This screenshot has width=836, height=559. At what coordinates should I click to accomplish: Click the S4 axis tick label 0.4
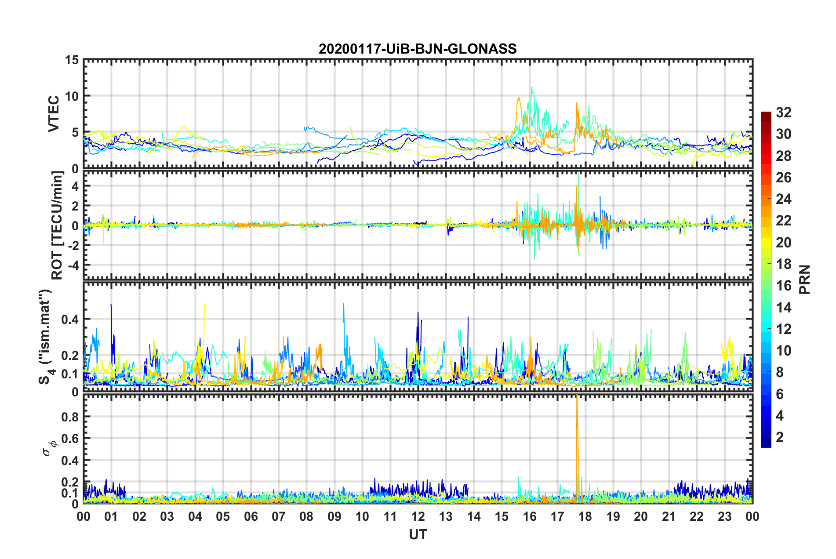69,319
